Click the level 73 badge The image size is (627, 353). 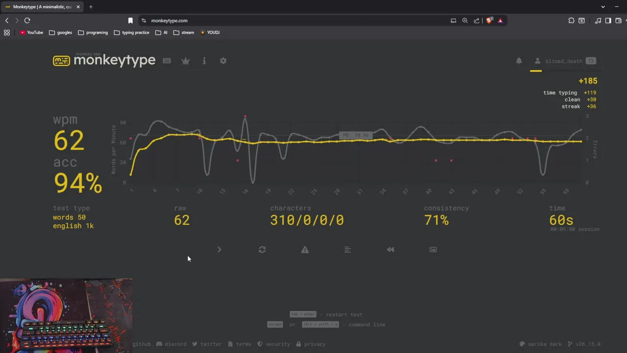click(x=591, y=61)
